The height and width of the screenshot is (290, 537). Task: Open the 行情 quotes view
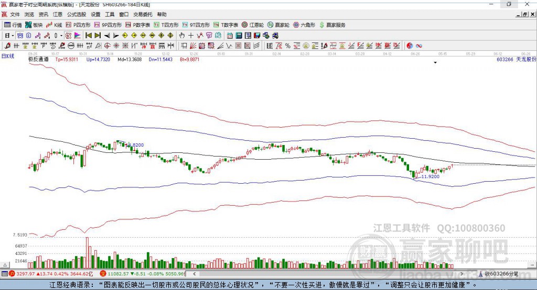[x=13, y=25]
